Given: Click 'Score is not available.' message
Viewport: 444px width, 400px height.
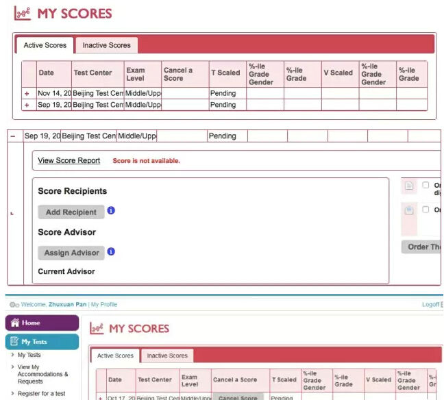Looking at the screenshot, I should (146, 161).
